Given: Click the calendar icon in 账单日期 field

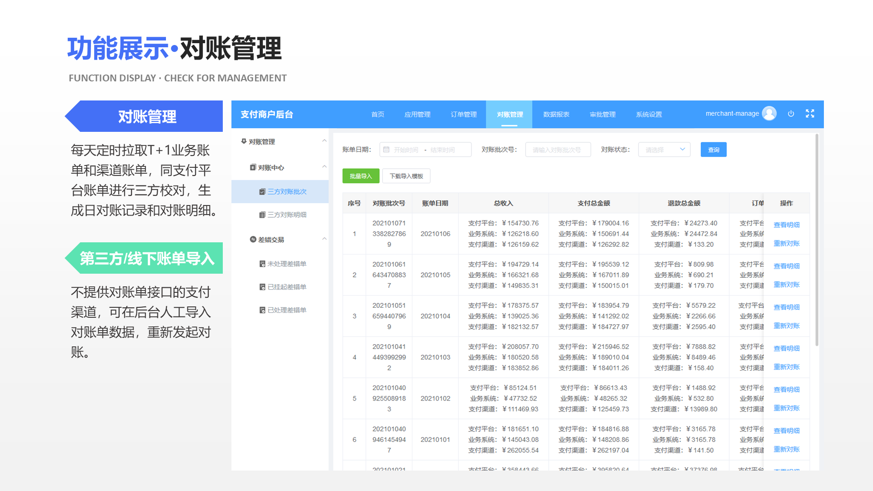Looking at the screenshot, I should (x=387, y=149).
